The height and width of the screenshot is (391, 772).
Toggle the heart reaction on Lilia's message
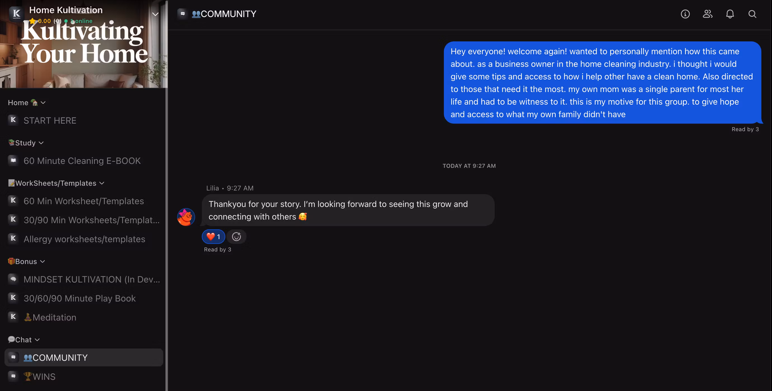pyautogui.click(x=213, y=237)
